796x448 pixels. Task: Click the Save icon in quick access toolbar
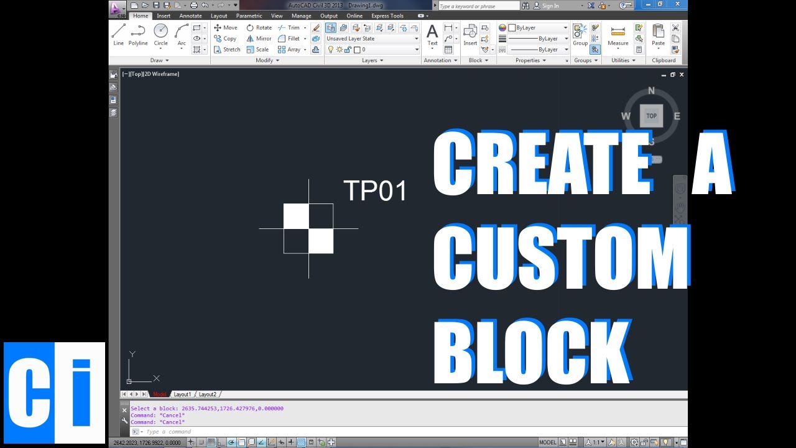click(156, 5)
